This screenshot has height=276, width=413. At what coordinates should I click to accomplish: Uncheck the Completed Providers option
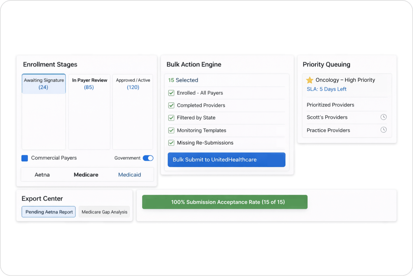point(171,105)
